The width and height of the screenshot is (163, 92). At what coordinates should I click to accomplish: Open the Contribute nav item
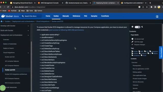point(105,16)
